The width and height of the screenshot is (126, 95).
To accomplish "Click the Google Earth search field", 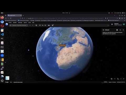I will point(19,25).
